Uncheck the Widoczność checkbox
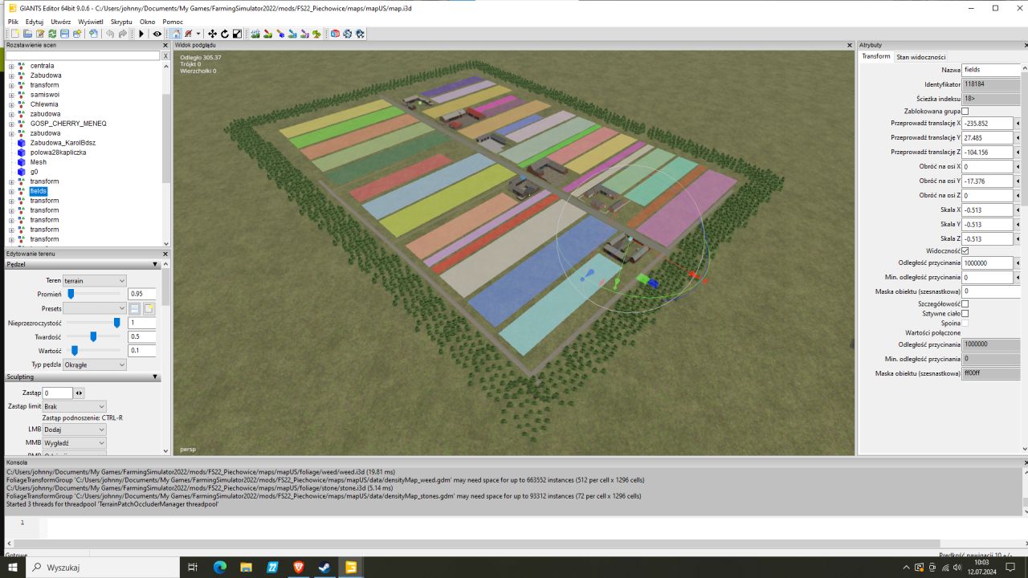 [x=965, y=251]
